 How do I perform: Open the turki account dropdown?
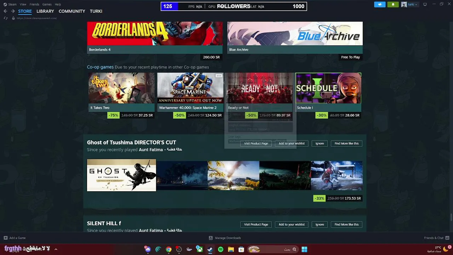(410, 5)
